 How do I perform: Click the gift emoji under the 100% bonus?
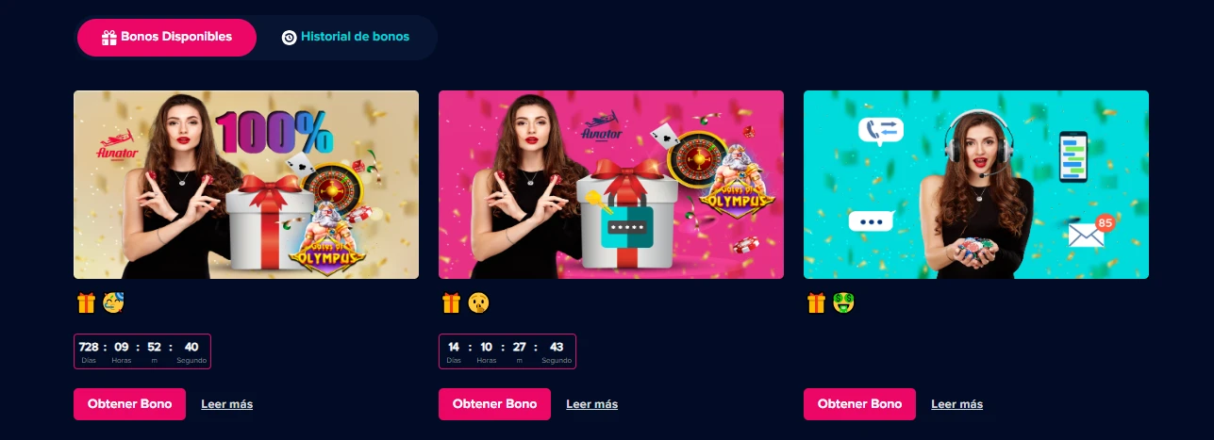(87, 302)
